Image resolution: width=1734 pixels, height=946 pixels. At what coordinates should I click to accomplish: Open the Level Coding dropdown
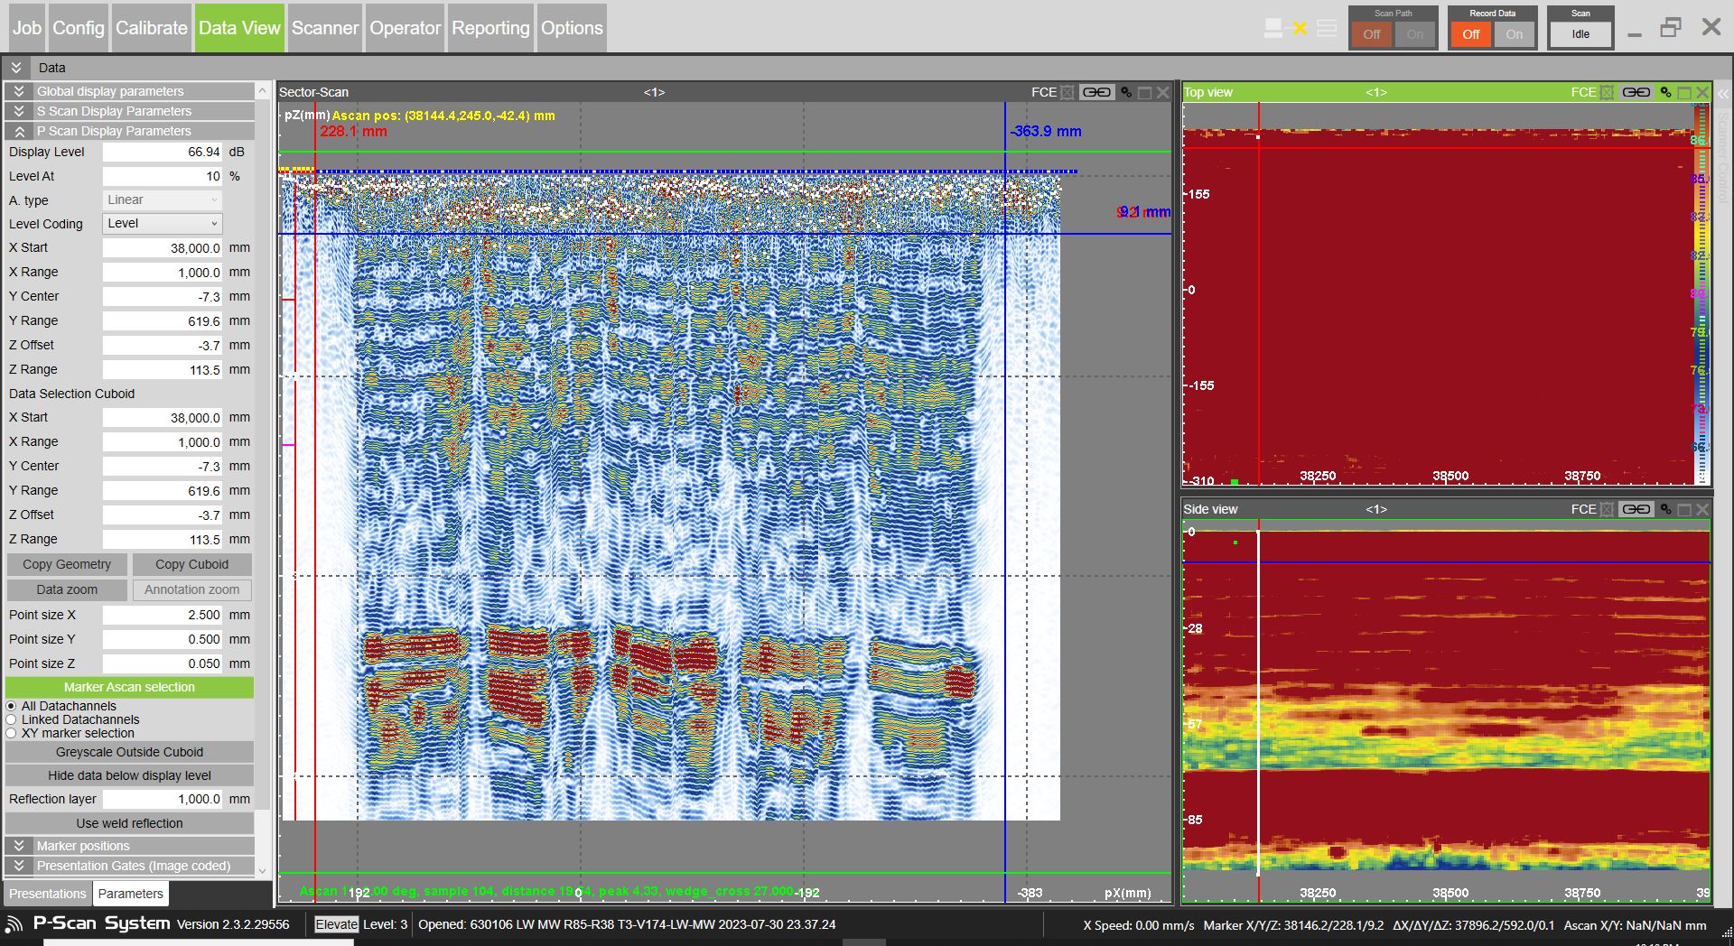click(163, 224)
